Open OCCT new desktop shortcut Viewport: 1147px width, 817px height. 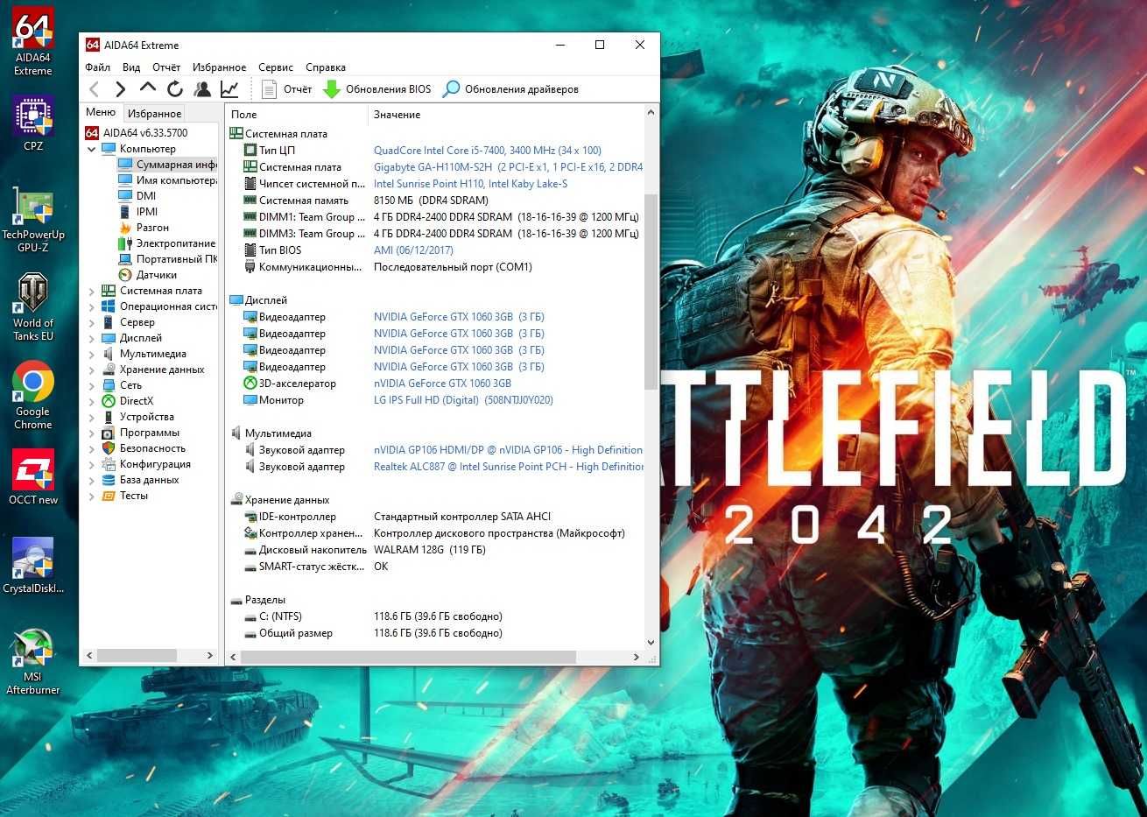32,477
